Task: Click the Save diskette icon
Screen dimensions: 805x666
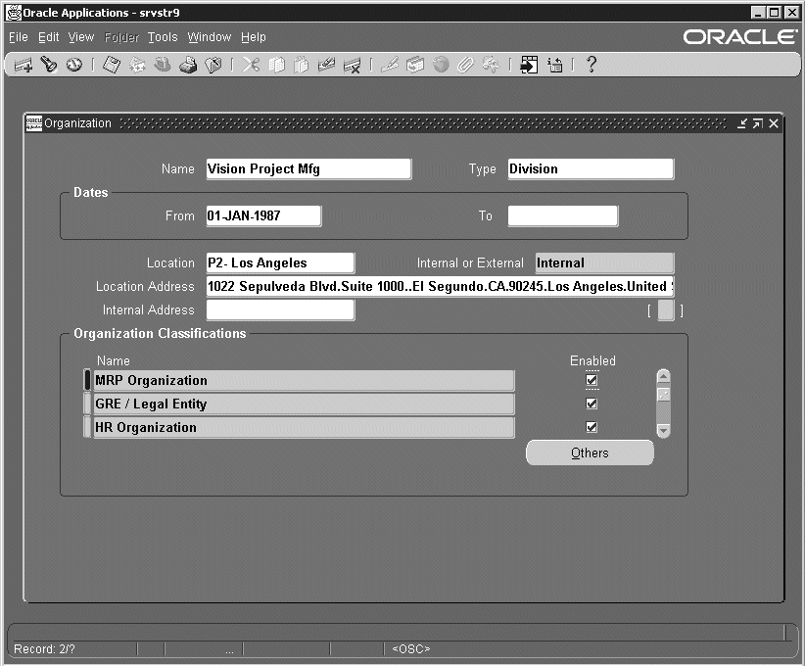Action: tap(112, 66)
